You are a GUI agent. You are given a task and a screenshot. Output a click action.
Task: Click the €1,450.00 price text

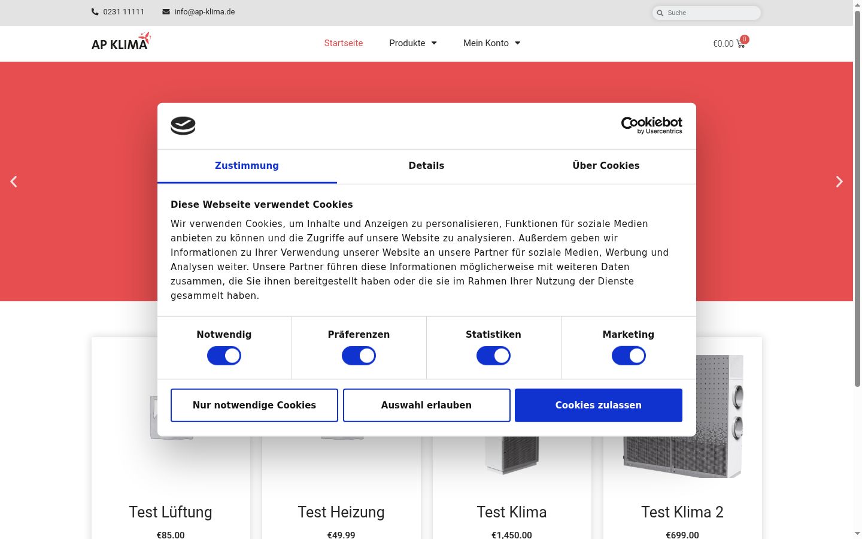point(512,535)
